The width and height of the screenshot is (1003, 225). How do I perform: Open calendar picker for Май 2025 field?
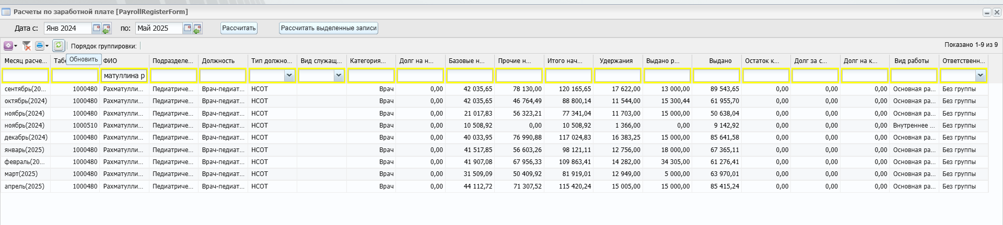[188, 28]
